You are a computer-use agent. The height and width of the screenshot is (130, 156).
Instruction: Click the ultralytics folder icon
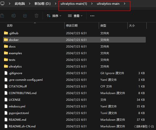pyautogui.click(x=6, y=66)
